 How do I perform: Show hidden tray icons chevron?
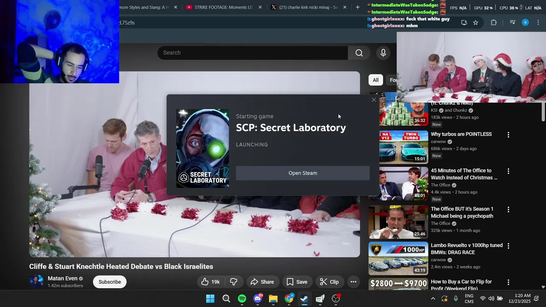point(433,298)
